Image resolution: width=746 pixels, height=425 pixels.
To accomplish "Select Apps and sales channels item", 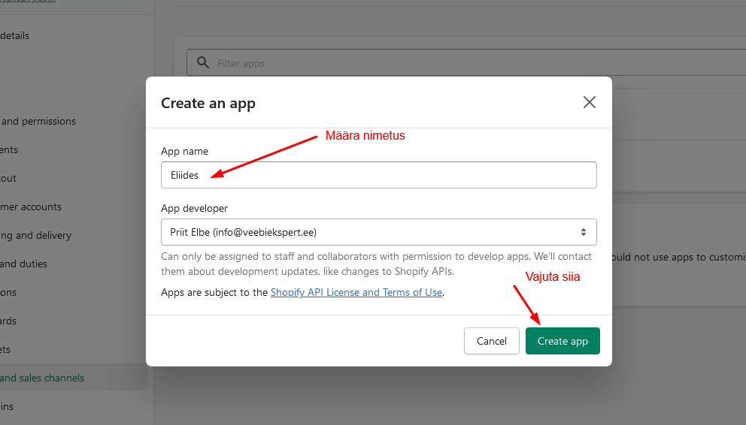I will tap(42, 378).
